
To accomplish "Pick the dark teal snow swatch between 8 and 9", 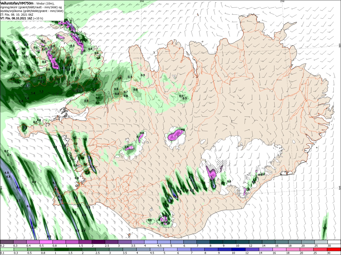I will click(216, 242).
